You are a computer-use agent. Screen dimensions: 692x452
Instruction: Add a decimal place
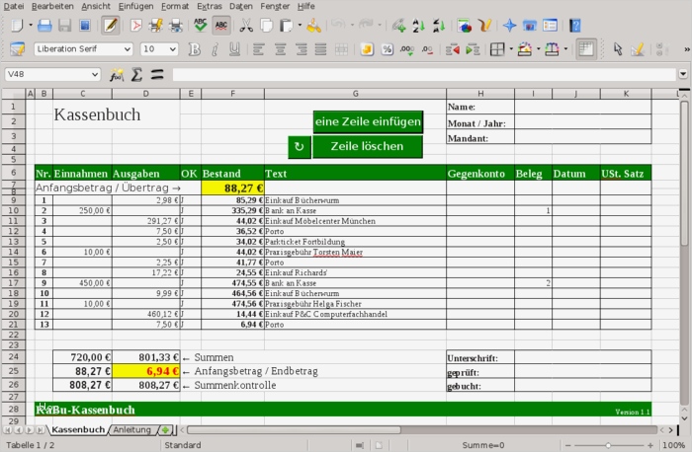407,49
